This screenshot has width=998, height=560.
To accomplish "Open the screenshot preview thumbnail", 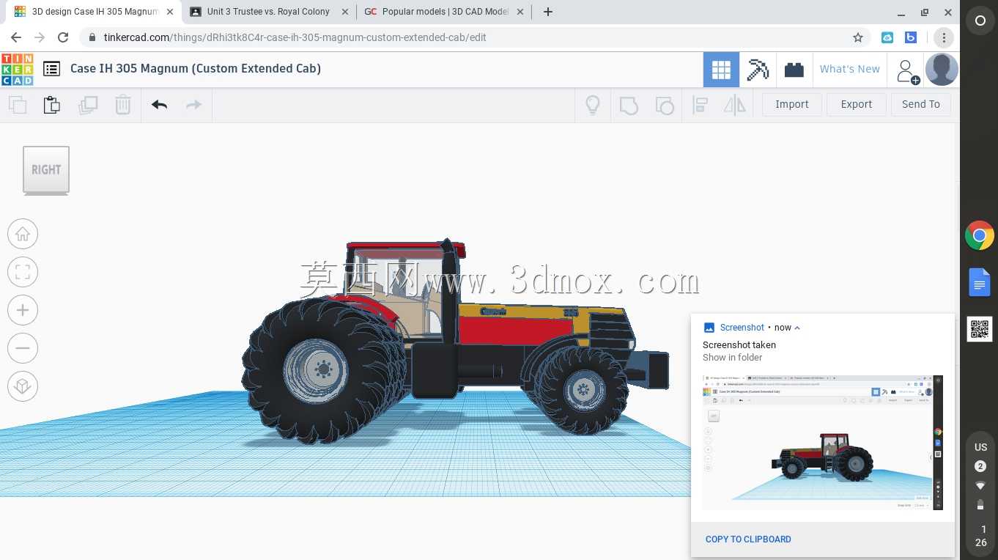I will [x=822, y=443].
